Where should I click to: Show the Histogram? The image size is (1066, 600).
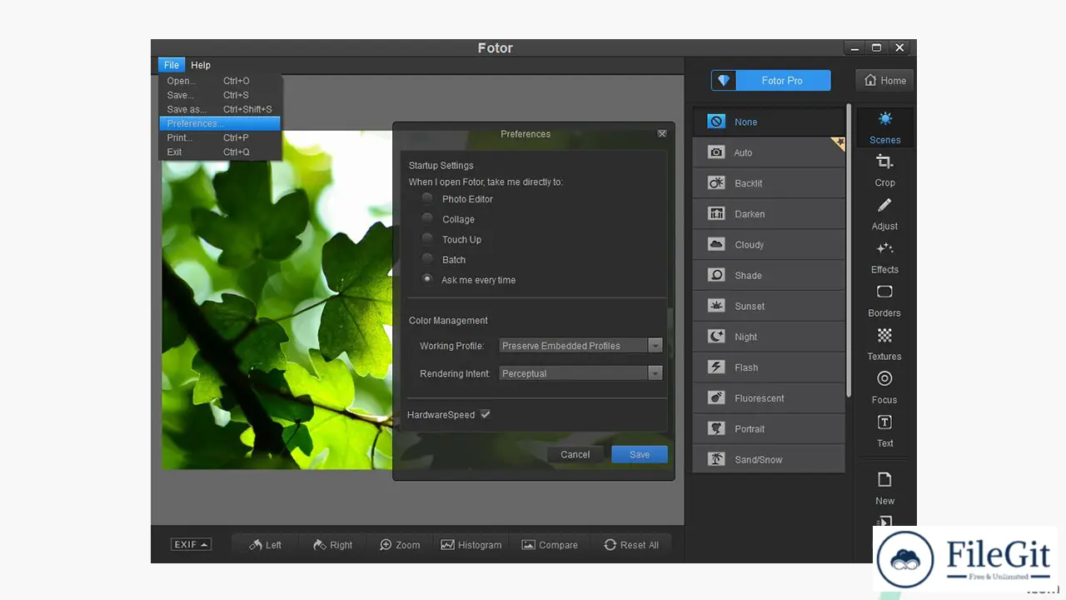click(471, 545)
